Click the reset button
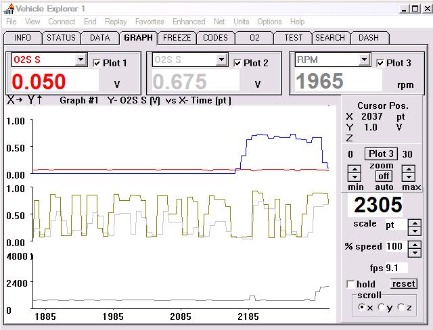This screenshot has width=433, height=330. (403, 284)
